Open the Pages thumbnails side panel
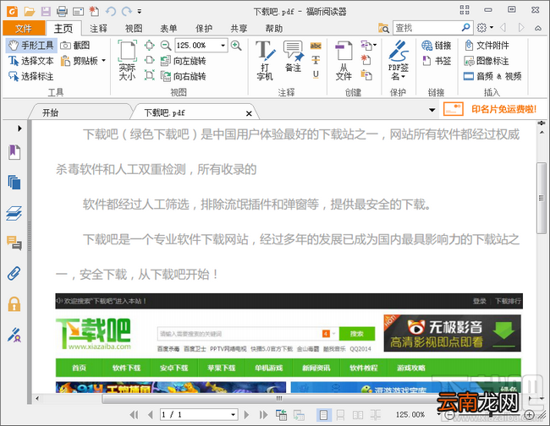 tap(14, 183)
